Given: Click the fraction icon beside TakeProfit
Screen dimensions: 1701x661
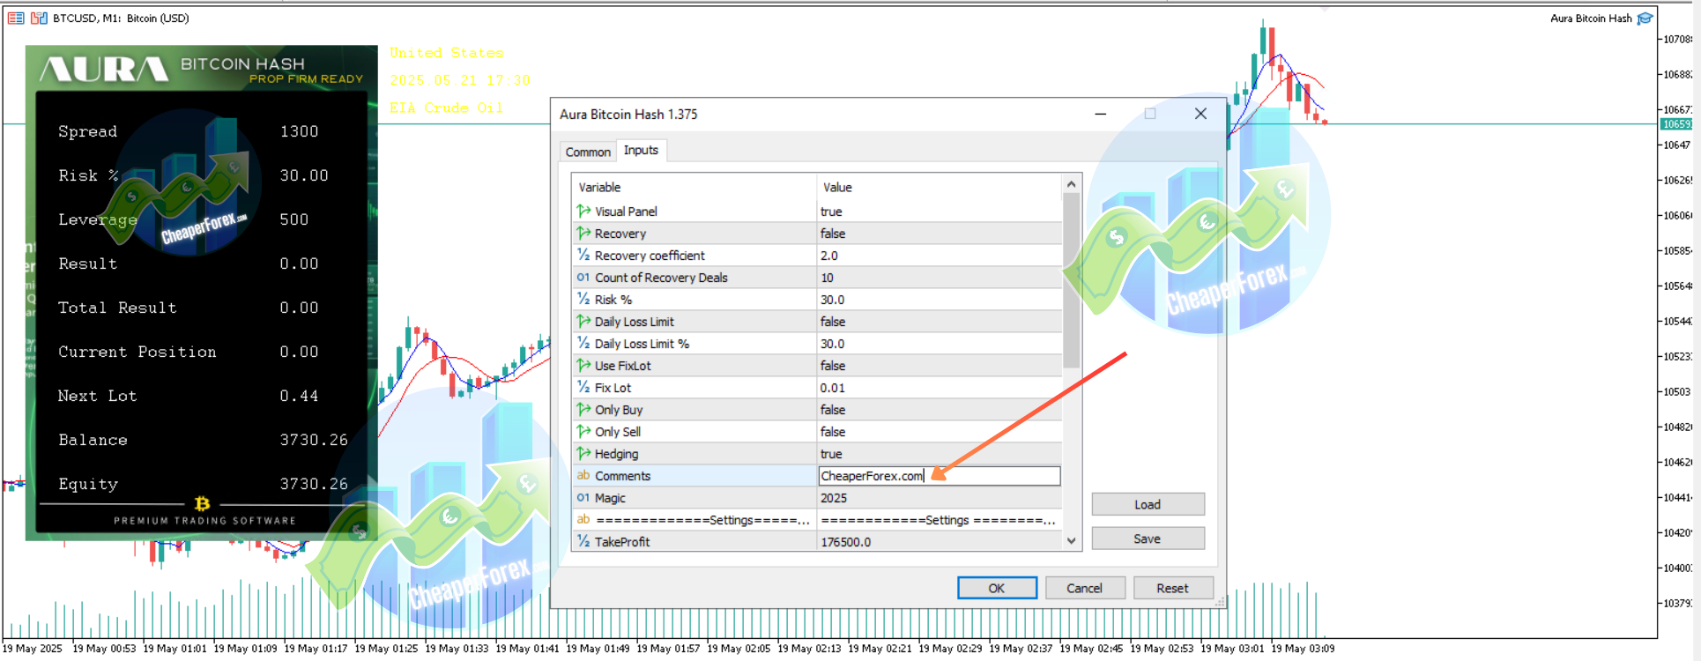Looking at the screenshot, I should 583,542.
